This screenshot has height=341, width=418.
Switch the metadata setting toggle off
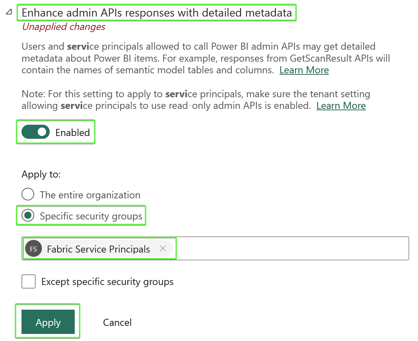click(35, 132)
